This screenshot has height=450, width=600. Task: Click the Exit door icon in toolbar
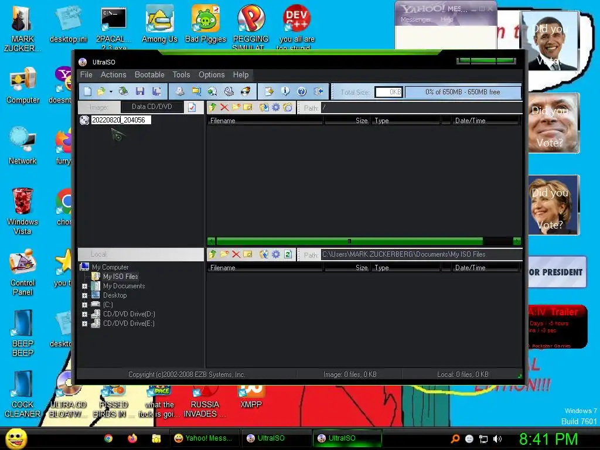coord(318,91)
